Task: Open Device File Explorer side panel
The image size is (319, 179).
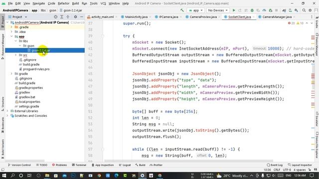Action: (317, 145)
